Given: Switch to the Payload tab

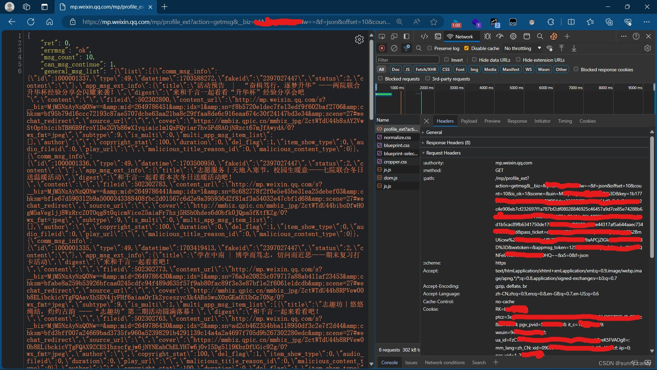Looking at the screenshot, I should (x=469, y=121).
